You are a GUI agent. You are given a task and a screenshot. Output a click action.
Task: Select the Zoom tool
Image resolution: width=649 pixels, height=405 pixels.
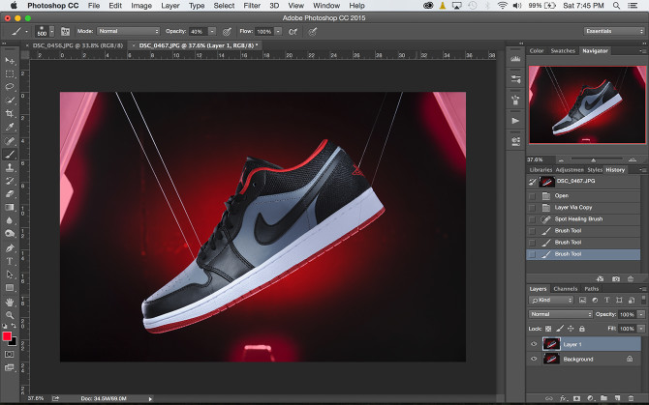(x=10, y=315)
